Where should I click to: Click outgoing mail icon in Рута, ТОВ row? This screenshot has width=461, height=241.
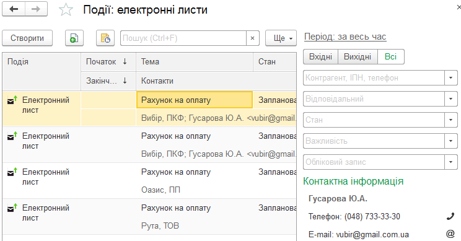point(12,208)
